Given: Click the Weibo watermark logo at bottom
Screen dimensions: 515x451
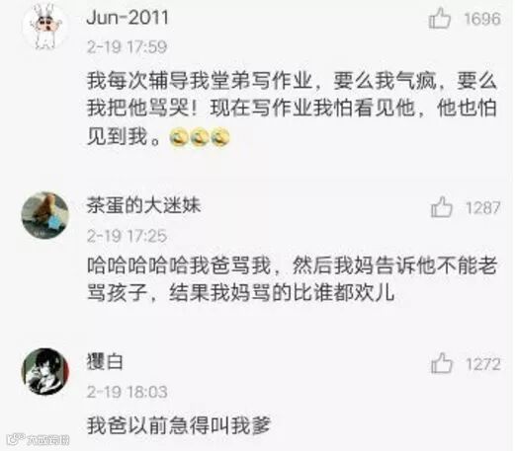Looking at the screenshot, I should coord(39,439).
